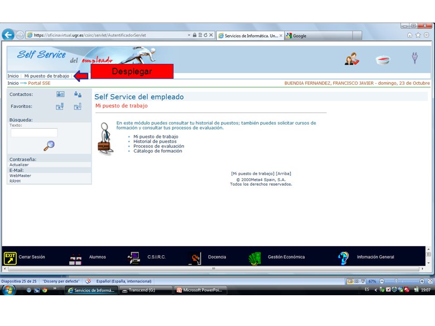The height and width of the screenshot is (326, 435).
Task: Run search with the magnifying glass icon
Action: pyautogui.click(x=49, y=145)
